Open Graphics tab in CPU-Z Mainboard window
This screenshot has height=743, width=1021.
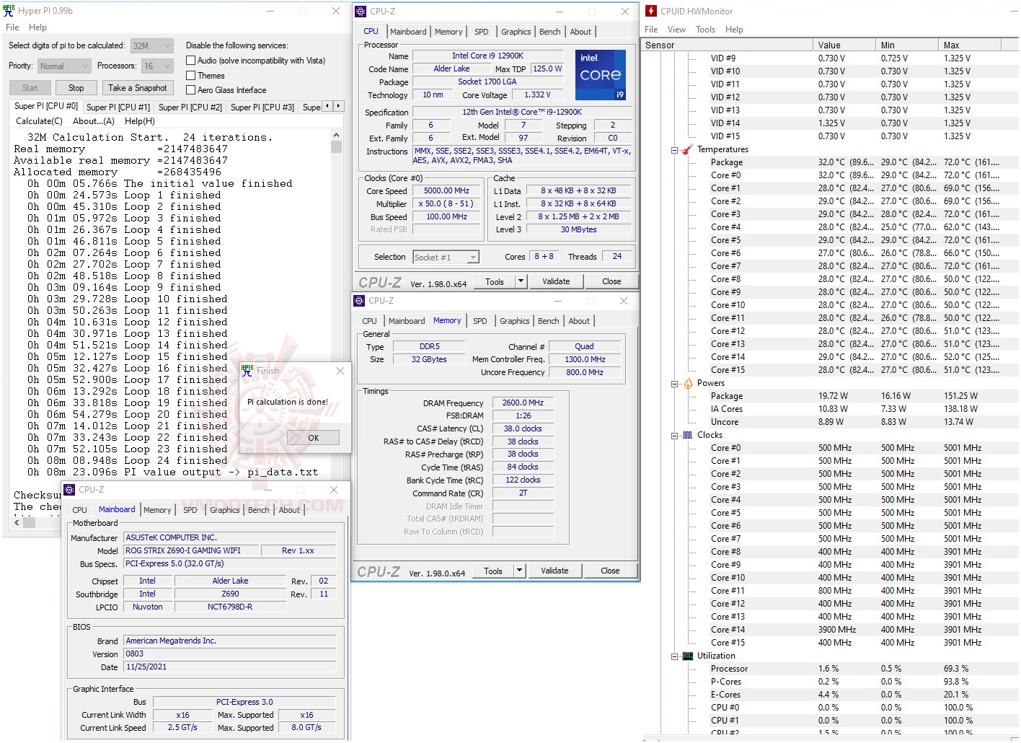pyautogui.click(x=224, y=510)
